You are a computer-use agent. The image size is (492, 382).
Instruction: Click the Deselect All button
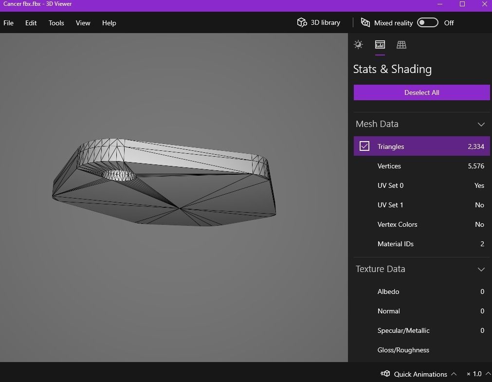click(x=422, y=92)
